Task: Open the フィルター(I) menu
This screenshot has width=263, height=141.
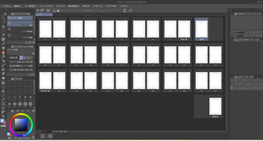Action: click(x=97, y=6)
